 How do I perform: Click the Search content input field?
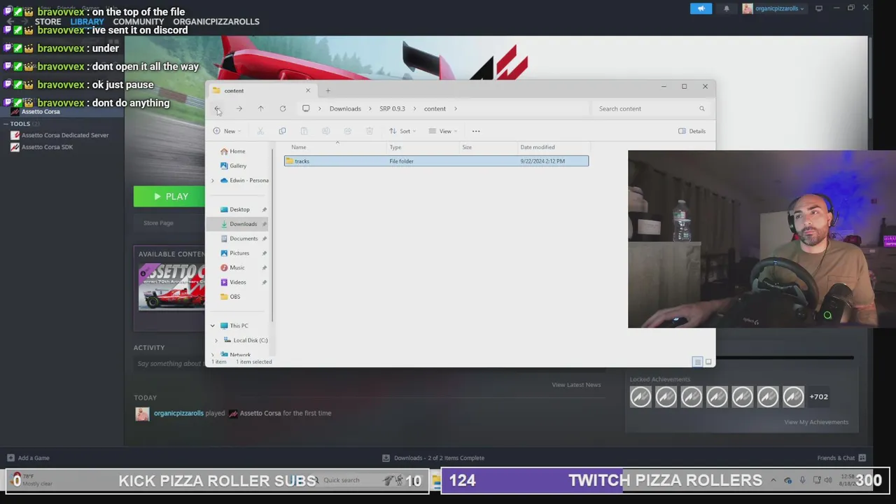click(644, 108)
